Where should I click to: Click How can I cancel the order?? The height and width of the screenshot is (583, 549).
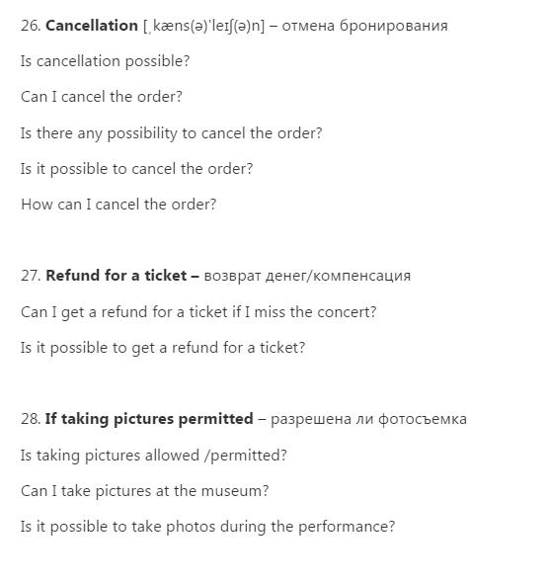click(118, 205)
